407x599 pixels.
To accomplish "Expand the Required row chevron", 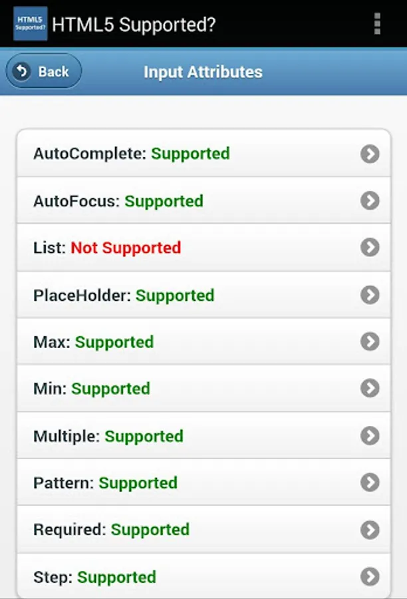I will 370,530.
